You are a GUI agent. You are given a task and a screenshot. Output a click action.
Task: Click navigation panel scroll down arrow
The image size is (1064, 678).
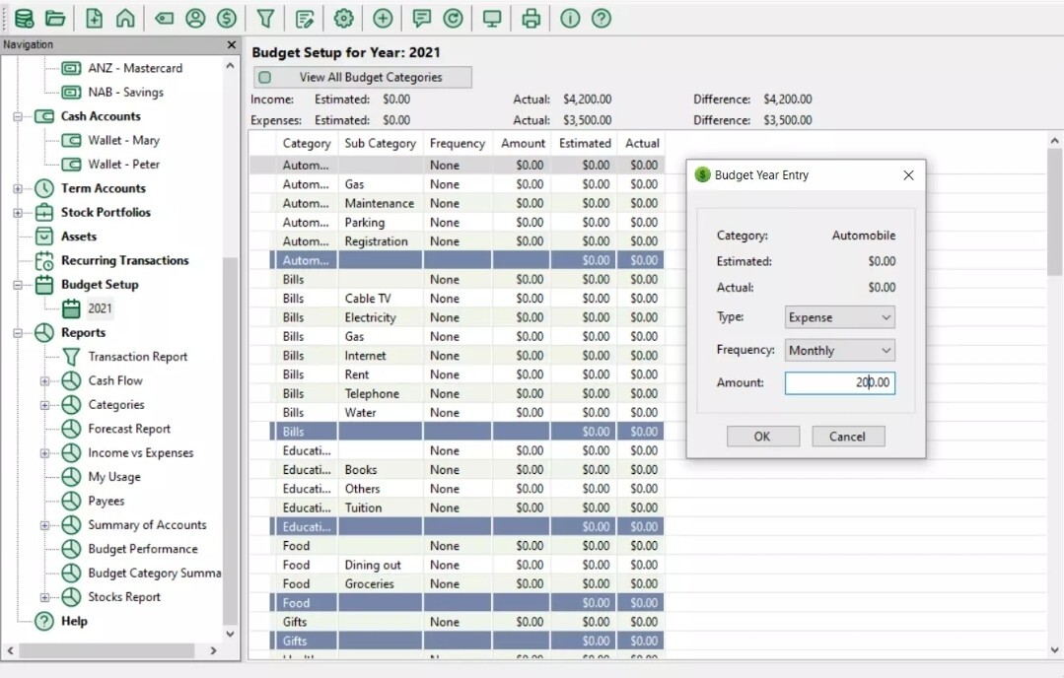(230, 635)
